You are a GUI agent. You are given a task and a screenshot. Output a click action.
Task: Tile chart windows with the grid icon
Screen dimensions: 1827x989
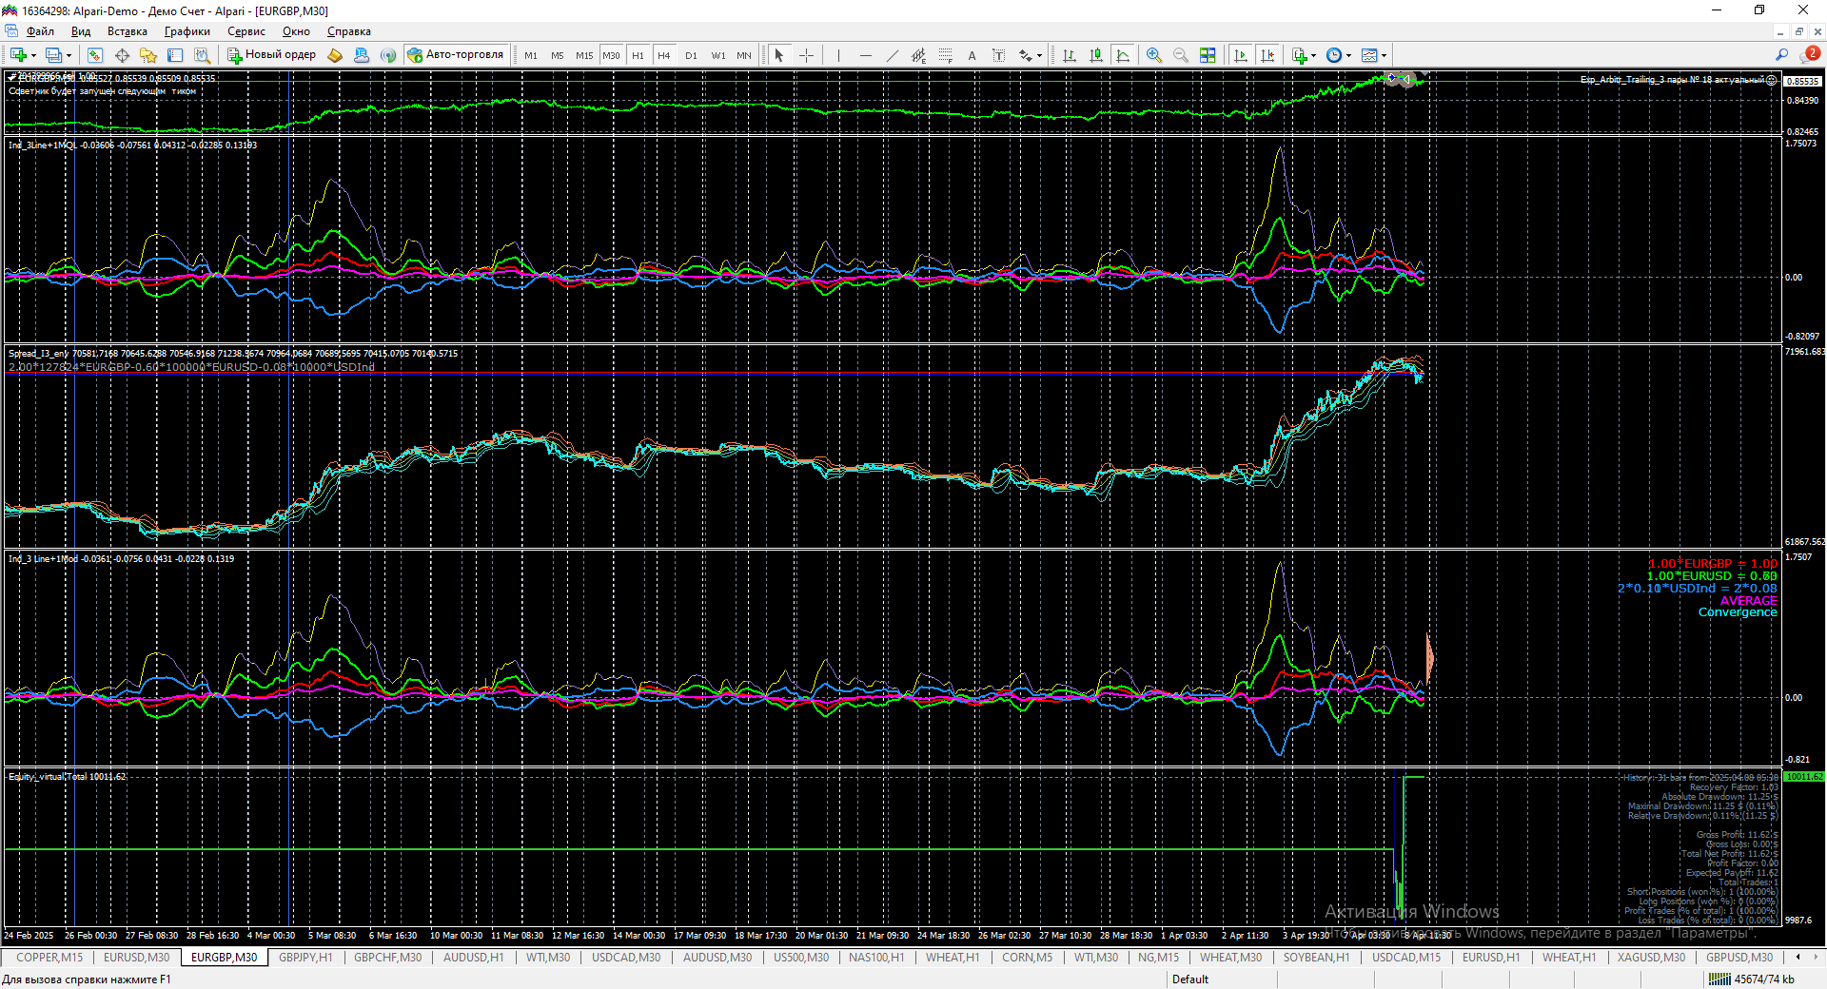tap(1208, 55)
